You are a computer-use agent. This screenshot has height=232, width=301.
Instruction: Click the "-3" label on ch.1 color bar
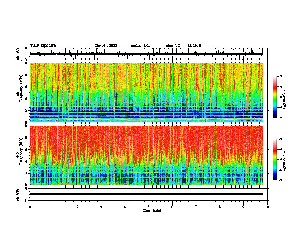[280, 76]
